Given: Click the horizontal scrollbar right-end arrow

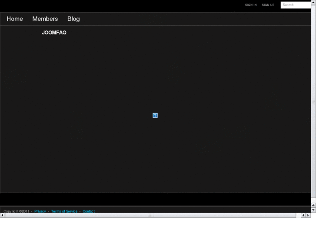Looking at the screenshot, I should pos(308,215).
